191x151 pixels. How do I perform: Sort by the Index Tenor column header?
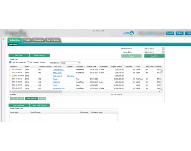(150, 67)
